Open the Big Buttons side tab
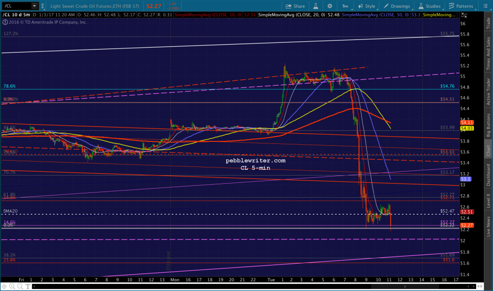This screenshot has width=493, height=291. [488, 125]
